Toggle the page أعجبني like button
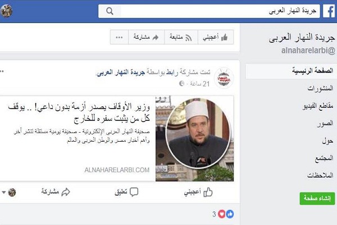337x225 pixels. point(216,37)
